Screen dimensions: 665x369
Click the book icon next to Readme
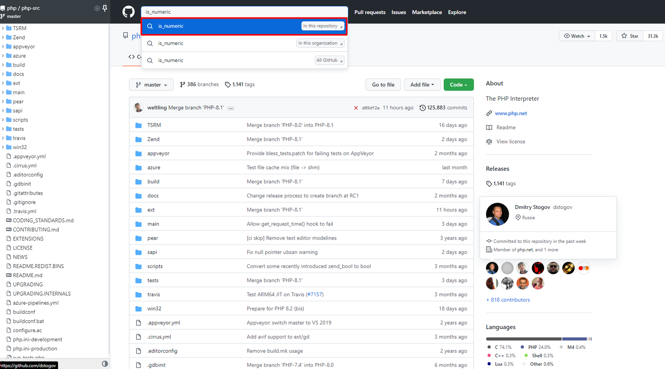[489, 127]
